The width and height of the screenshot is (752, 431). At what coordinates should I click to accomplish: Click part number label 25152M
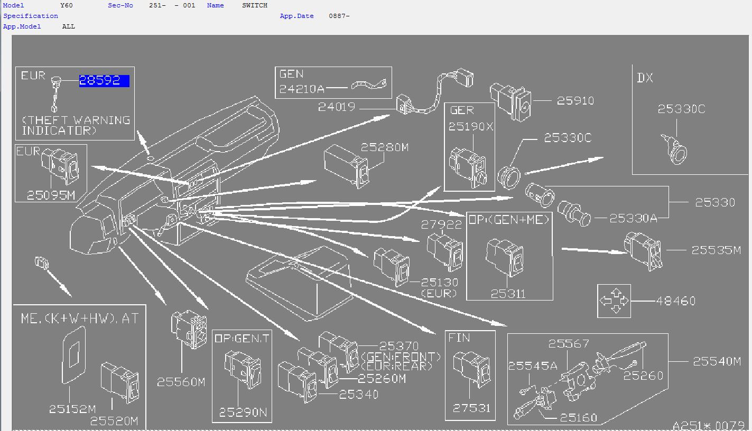[x=72, y=409]
